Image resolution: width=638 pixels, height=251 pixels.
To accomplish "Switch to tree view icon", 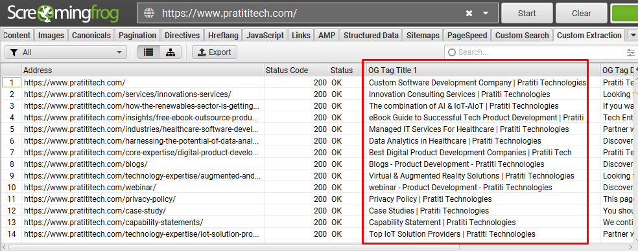I will click(171, 52).
